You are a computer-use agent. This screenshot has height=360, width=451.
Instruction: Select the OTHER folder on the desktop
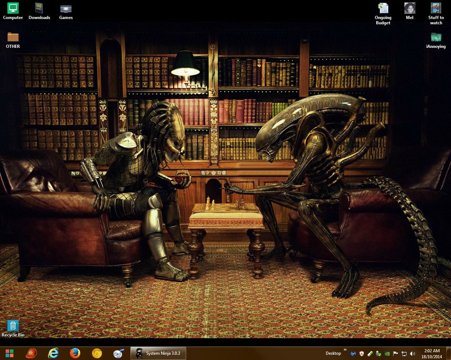(13, 40)
